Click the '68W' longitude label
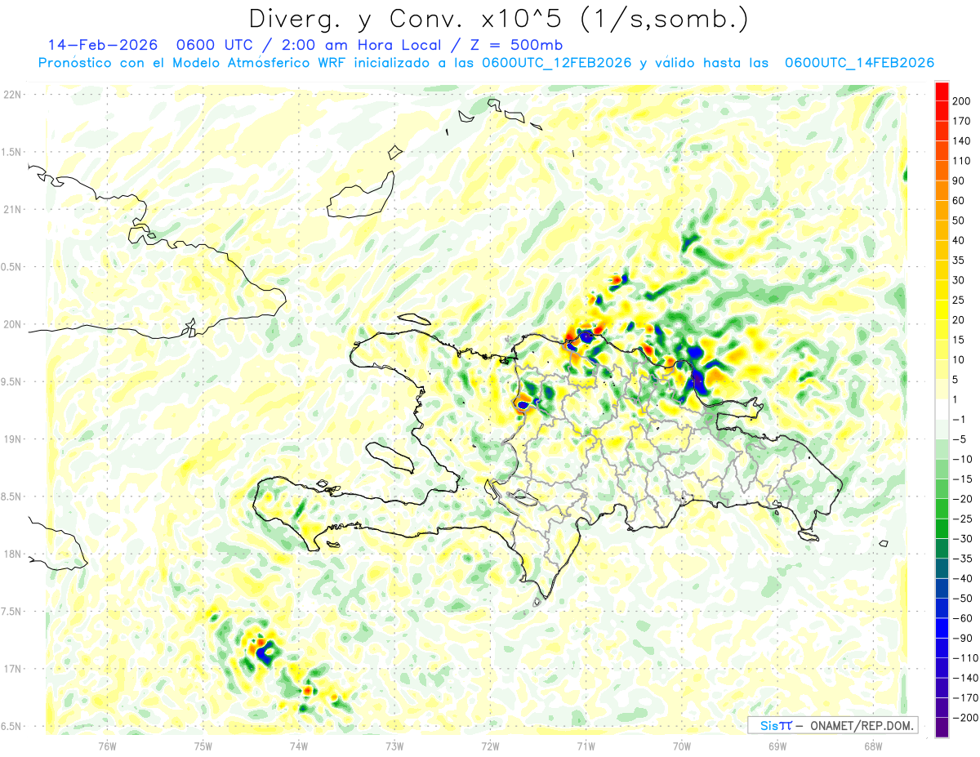 coord(873,746)
